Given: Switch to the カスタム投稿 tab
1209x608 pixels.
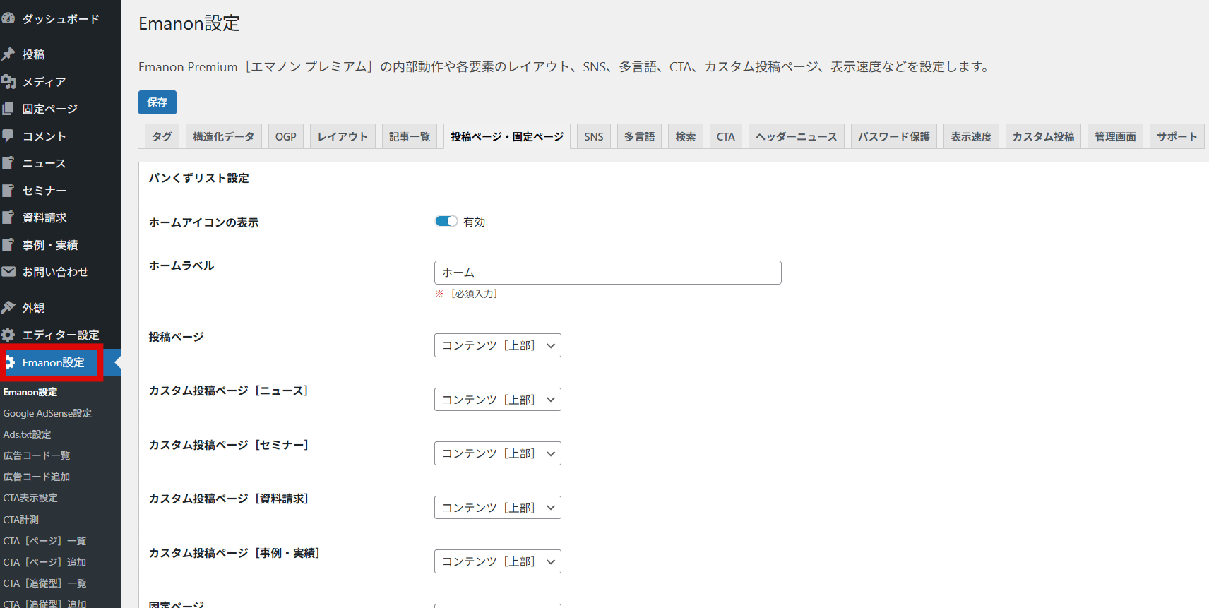Looking at the screenshot, I should tap(1043, 136).
